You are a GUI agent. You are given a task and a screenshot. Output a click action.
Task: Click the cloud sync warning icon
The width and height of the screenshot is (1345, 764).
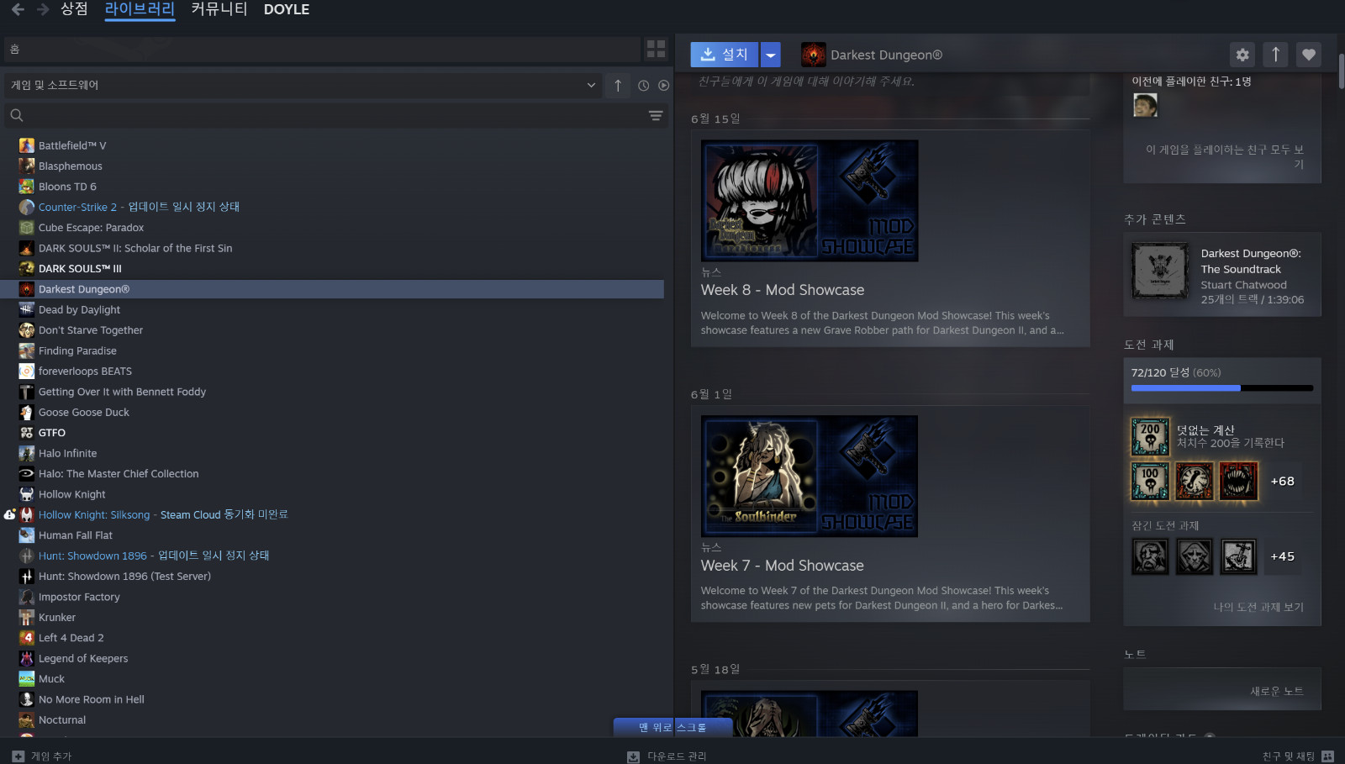[10, 514]
